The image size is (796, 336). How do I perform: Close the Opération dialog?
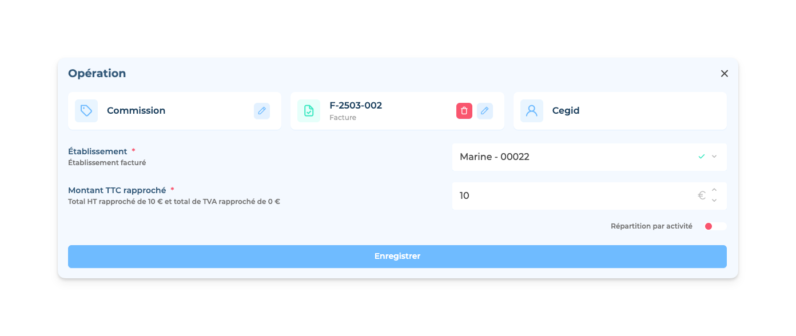(x=725, y=74)
